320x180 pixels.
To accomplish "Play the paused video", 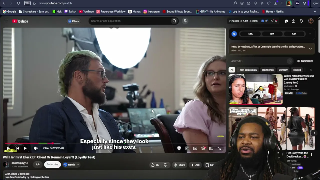I will coord(8,148).
